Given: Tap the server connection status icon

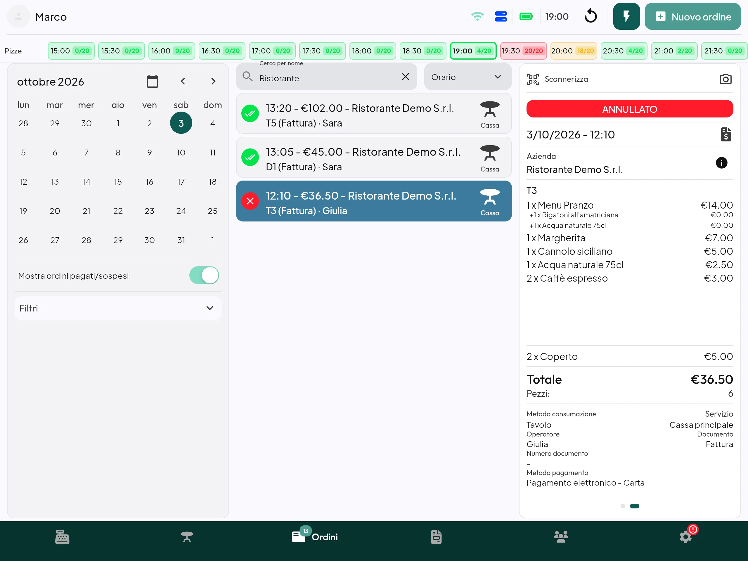Looking at the screenshot, I should click(501, 16).
